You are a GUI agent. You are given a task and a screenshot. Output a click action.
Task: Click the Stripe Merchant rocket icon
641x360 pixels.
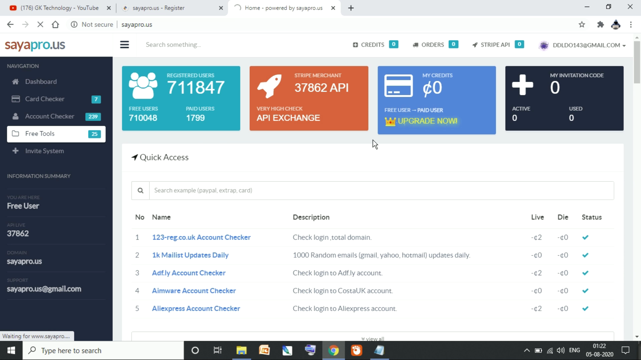(269, 86)
